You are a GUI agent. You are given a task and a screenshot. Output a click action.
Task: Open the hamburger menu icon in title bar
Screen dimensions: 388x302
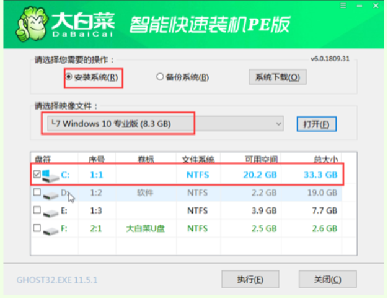pos(343,6)
